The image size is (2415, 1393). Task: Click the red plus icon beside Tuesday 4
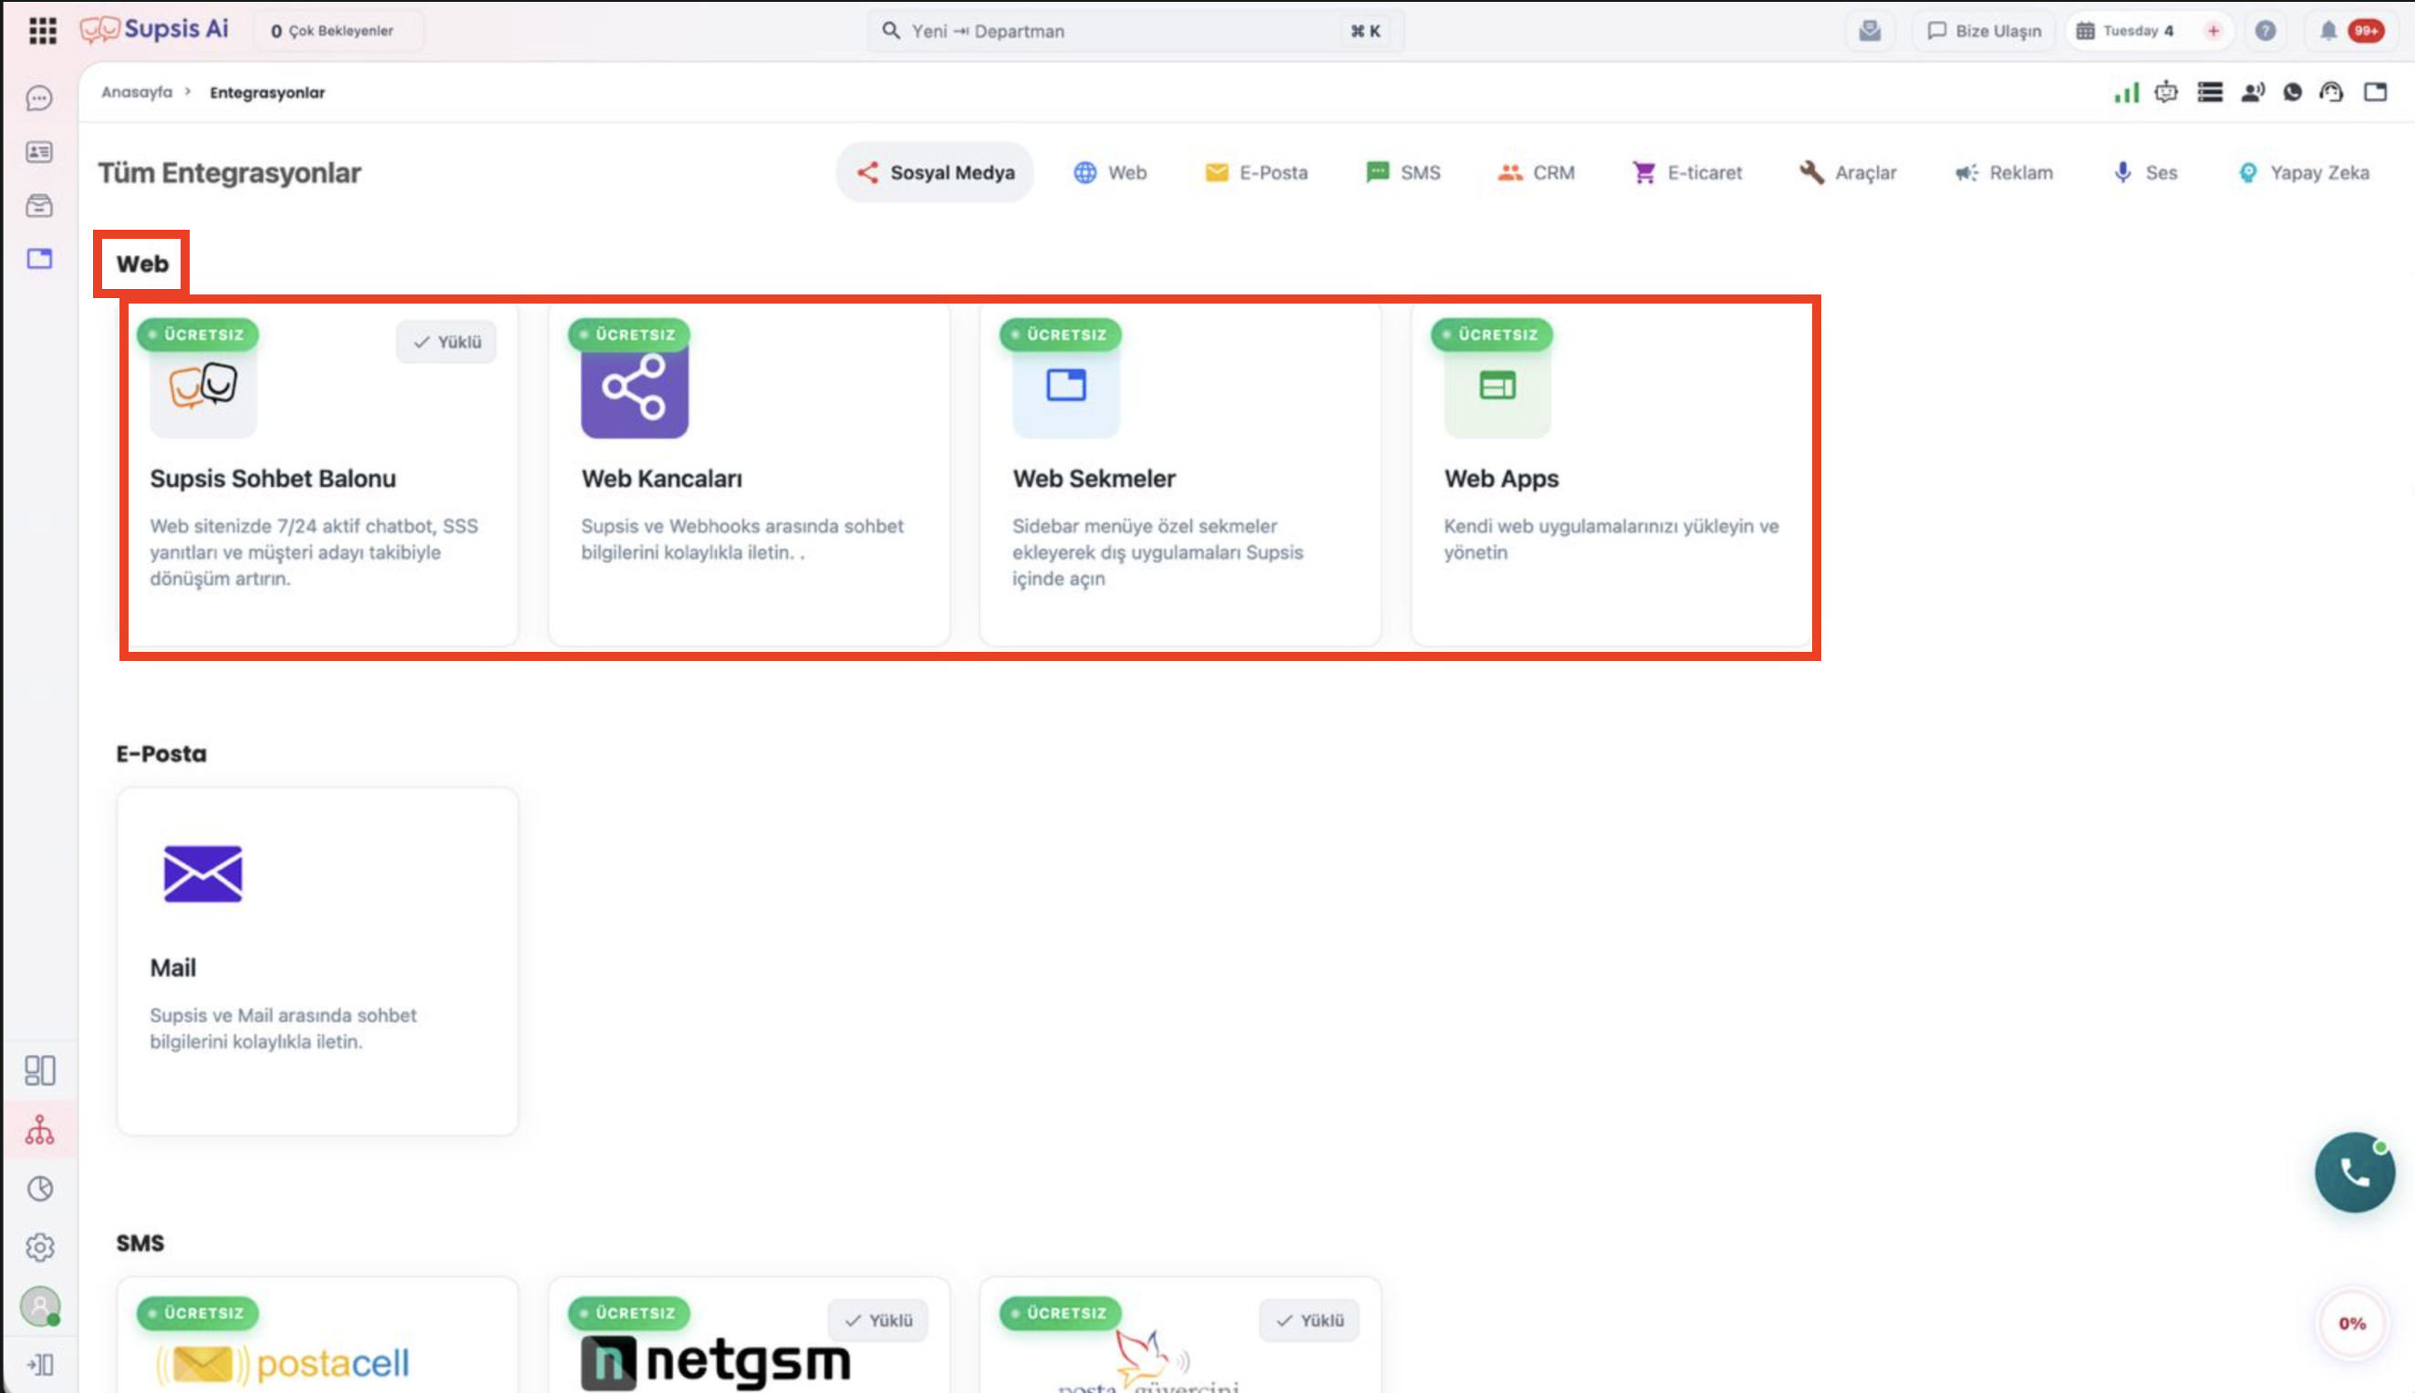tap(2213, 31)
